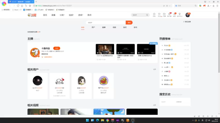This screenshot has width=220, height=123.
Task: Open user card 宝宝322237
Action: [81, 86]
